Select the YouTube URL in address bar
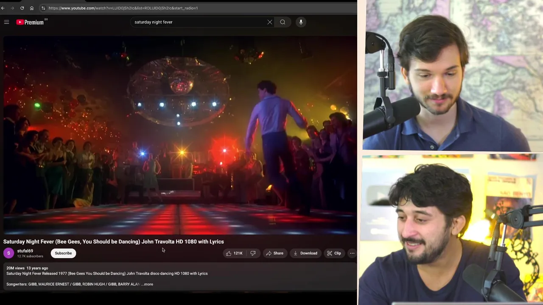543x305 pixels. click(123, 8)
